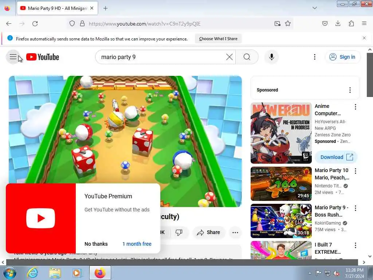Open Firefox application menu
373x280 pixels.
[364, 24]
